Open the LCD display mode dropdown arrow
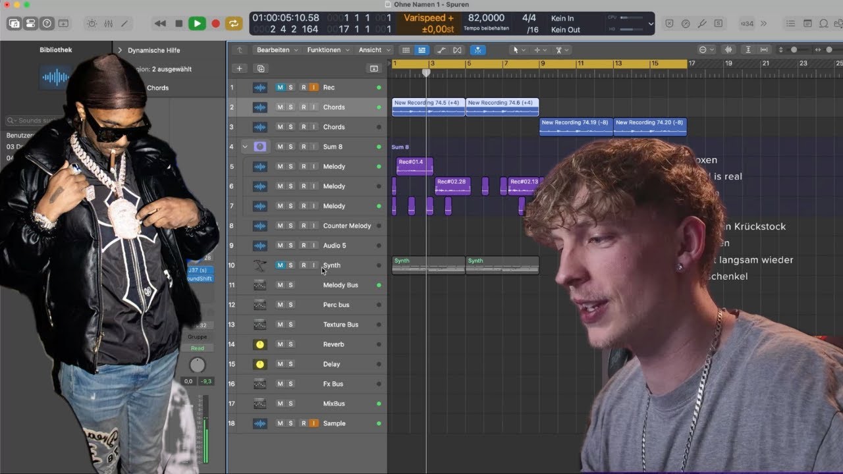The width and height of the screenshot is (843, 474). point(651,24)
